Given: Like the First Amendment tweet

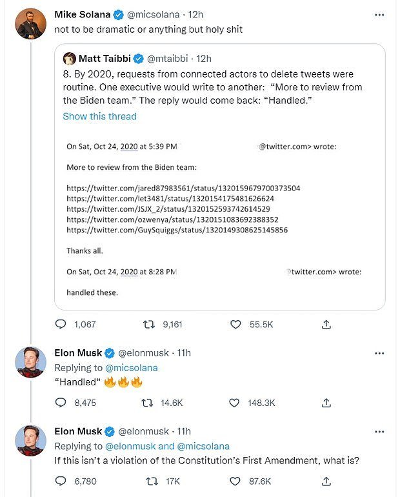Looking at the screenshot, I should pyautogui.click(x=237, y=481).
